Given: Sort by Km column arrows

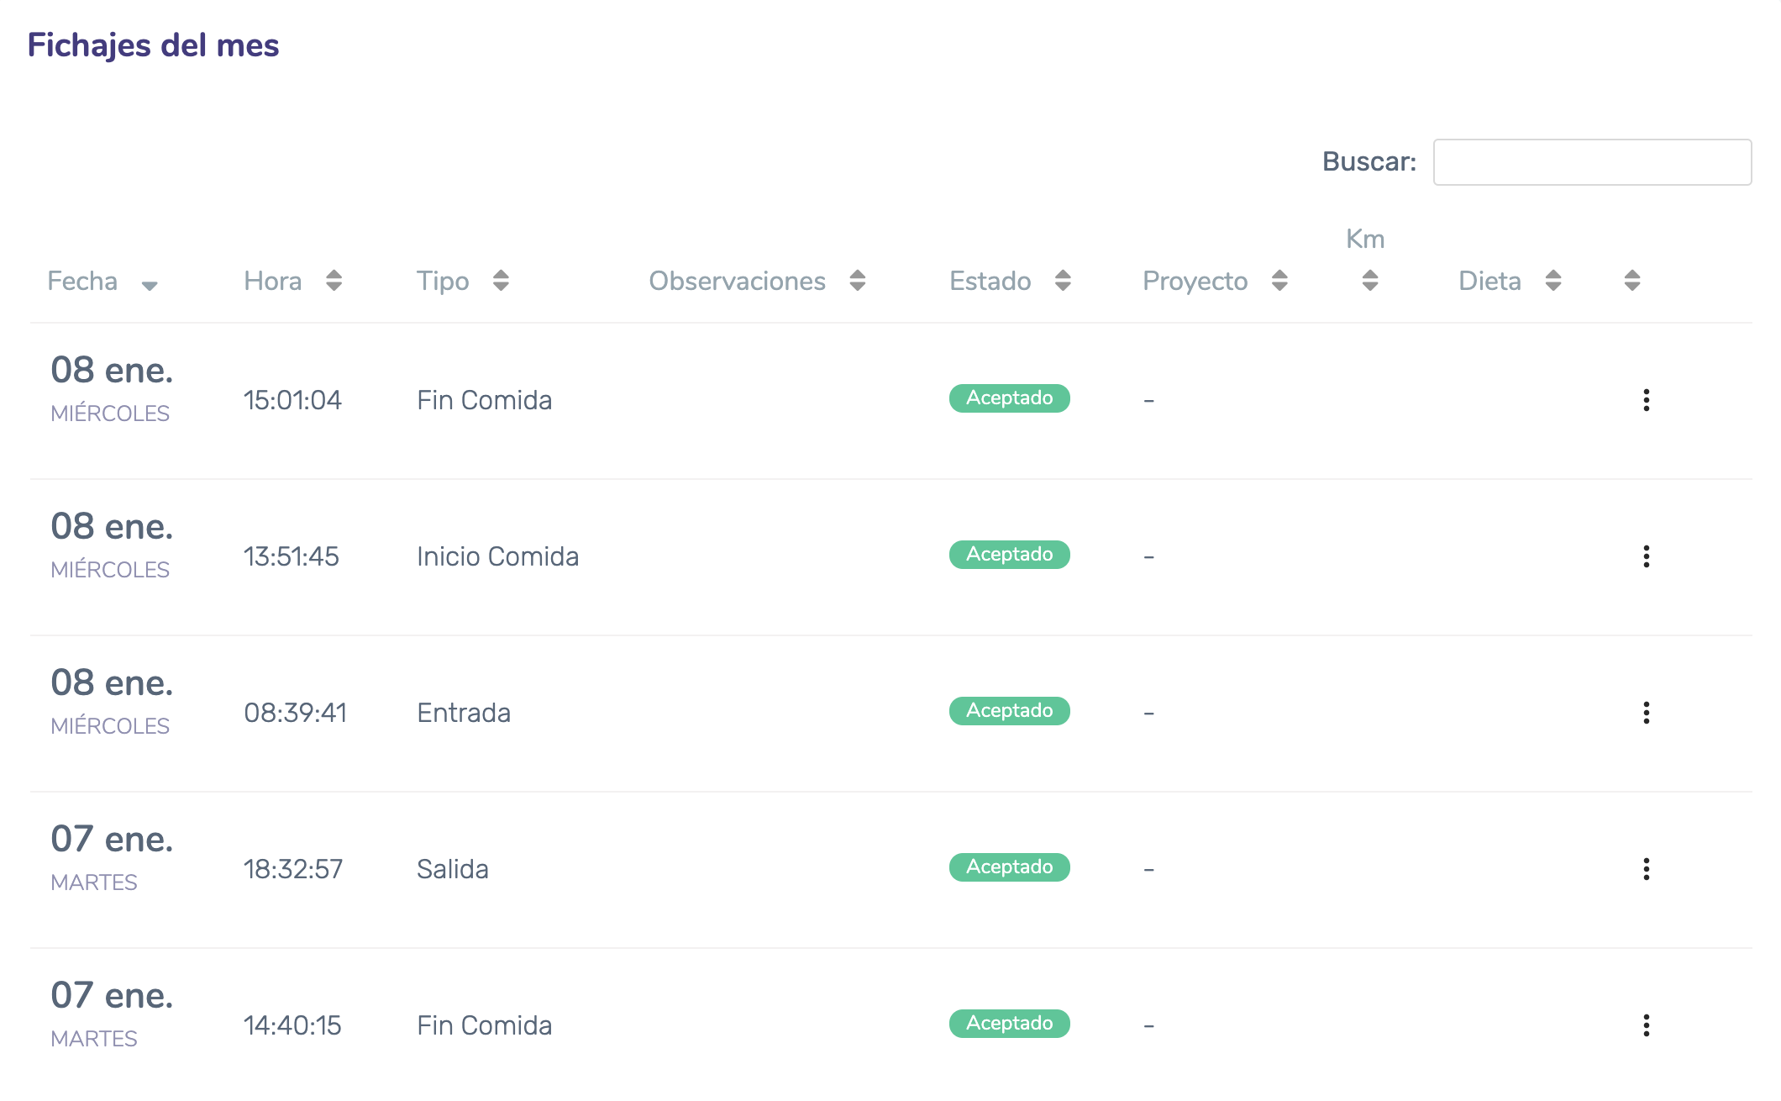Looking at the screenshot, I should pos(1369,281).
